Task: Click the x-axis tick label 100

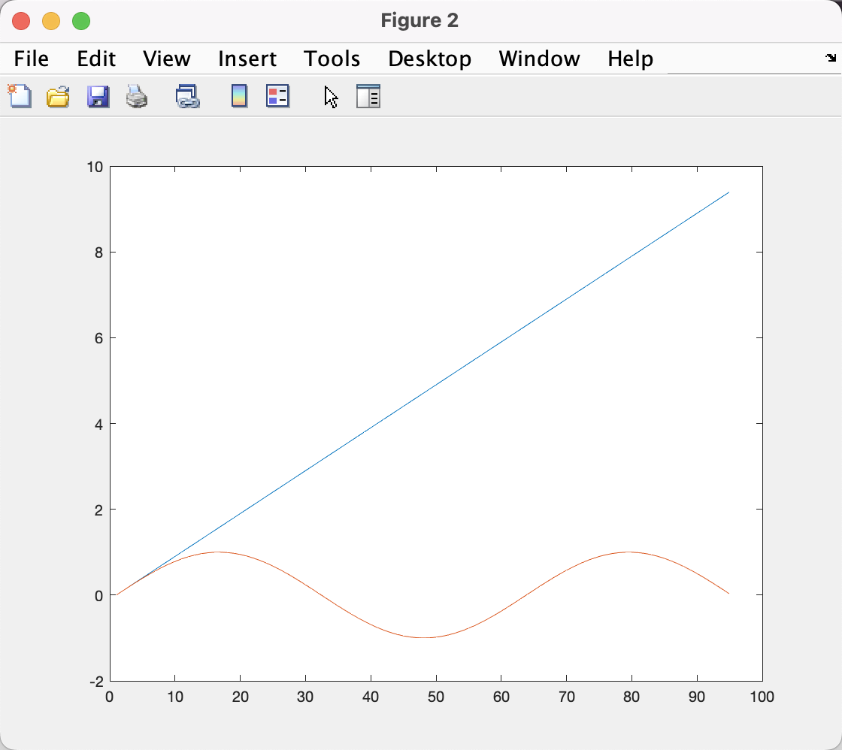Action: pos(762,697)
